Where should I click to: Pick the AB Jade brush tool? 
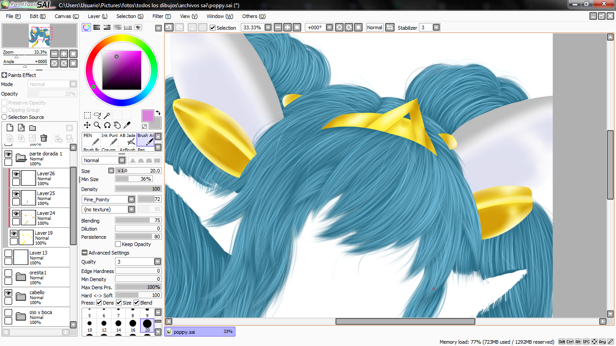point(127,139)
